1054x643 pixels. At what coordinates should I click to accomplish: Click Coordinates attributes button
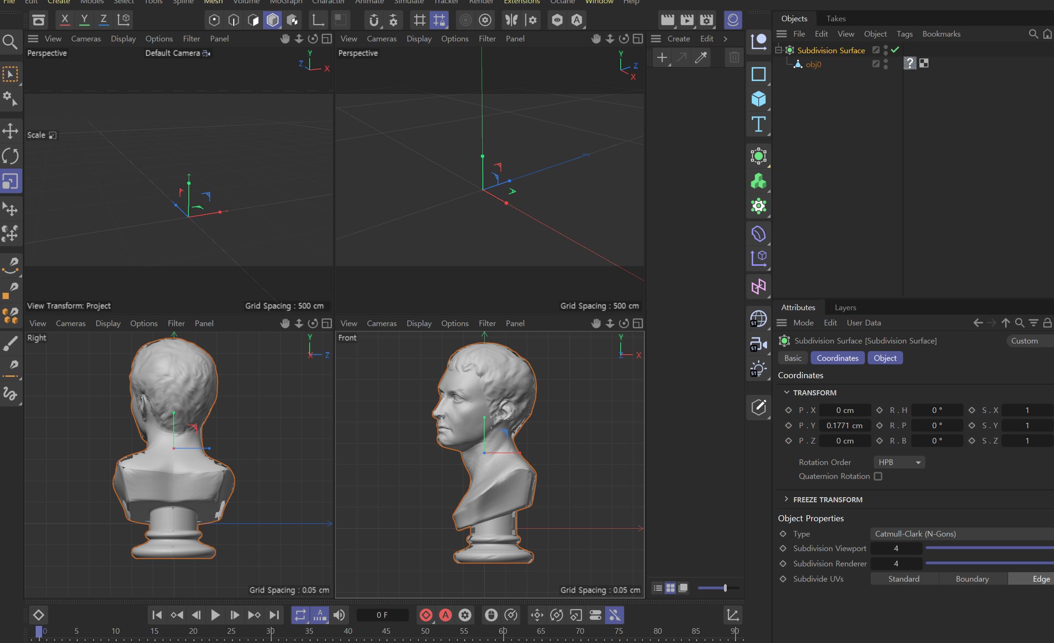837,358
